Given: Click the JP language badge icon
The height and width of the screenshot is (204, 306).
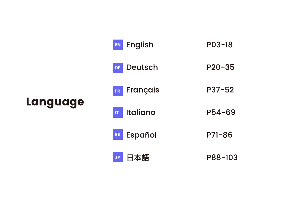Looking at the screenshot, I should pyautogui.click(x=118, y=157).
